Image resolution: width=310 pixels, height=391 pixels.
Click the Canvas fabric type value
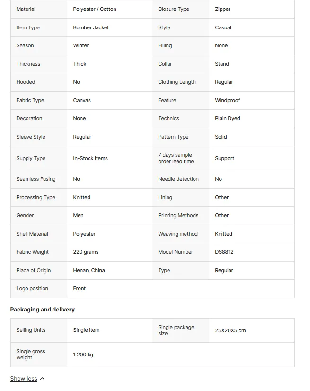(82, 100)
